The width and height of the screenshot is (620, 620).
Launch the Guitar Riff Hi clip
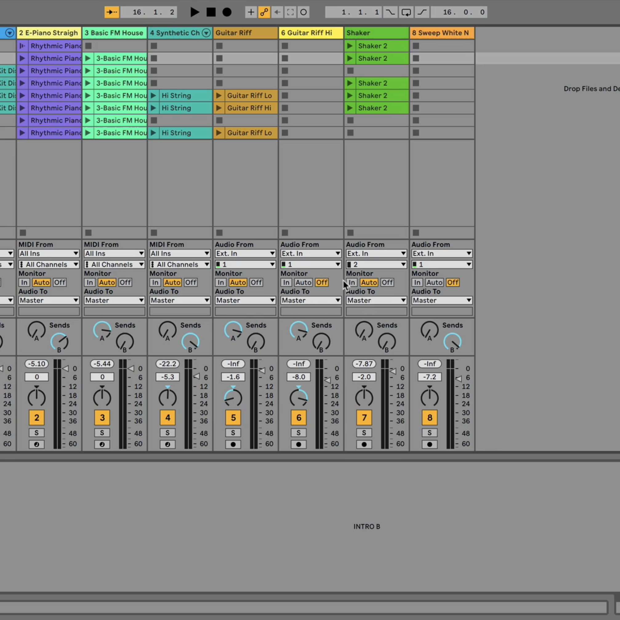pyautogui.click(x=219, y=108)
